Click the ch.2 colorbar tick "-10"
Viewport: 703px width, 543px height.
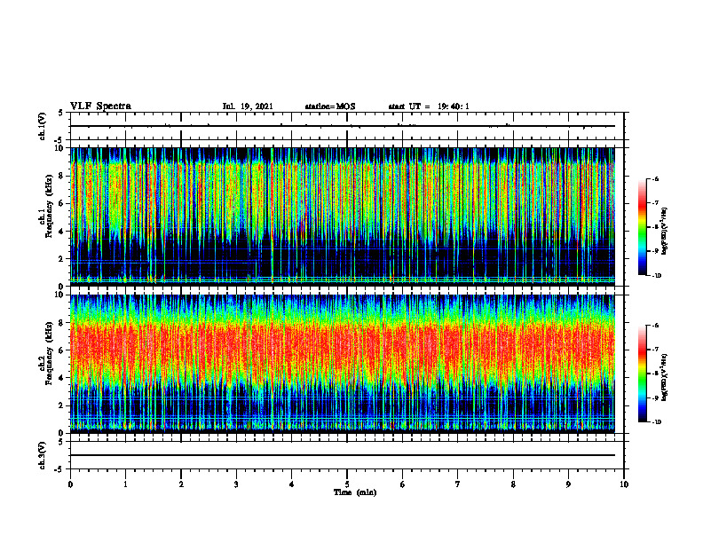click(657, 422)
